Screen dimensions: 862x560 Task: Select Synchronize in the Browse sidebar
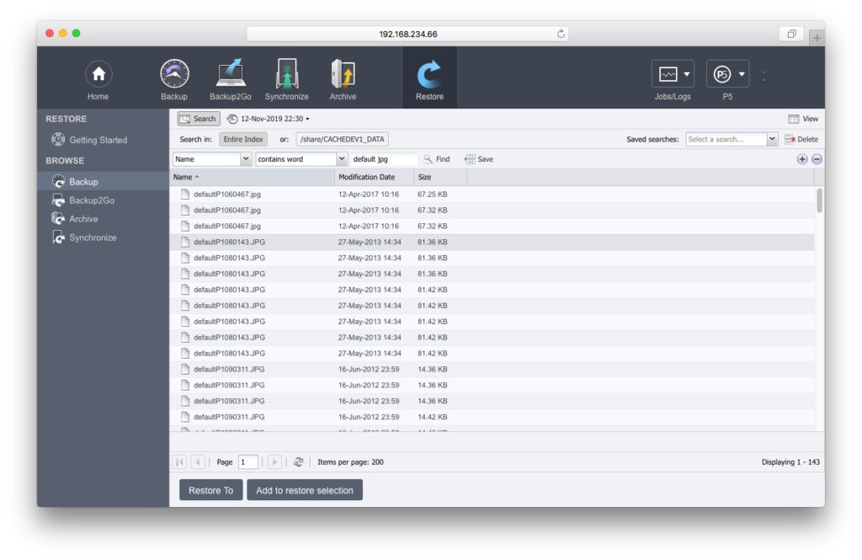click(x=93, y=237)
